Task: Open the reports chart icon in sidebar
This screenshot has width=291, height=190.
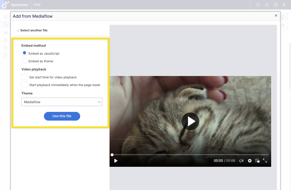Action: coord(6,32)
